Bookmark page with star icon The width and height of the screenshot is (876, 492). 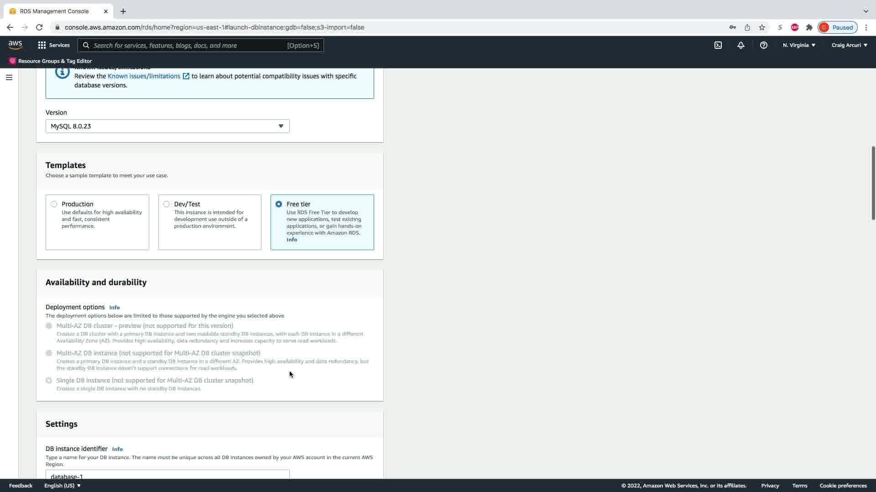point(762,27)
